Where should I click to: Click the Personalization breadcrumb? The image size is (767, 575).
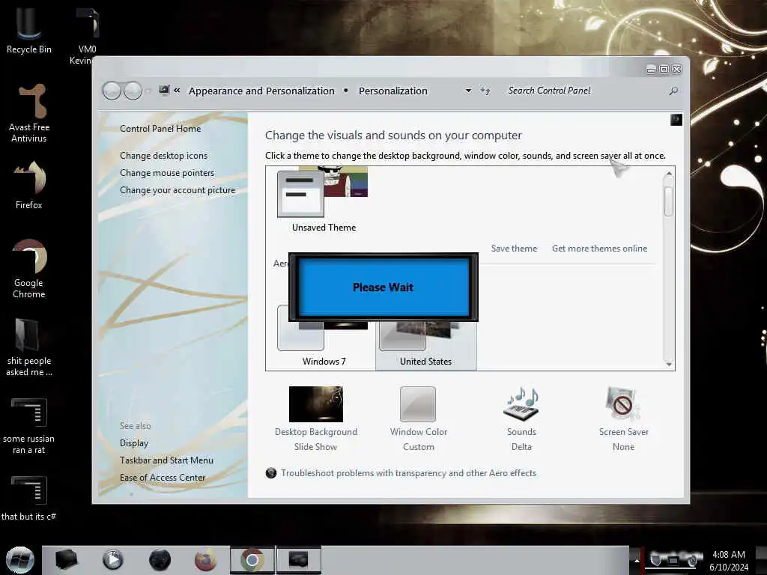(x=392, y=91)
